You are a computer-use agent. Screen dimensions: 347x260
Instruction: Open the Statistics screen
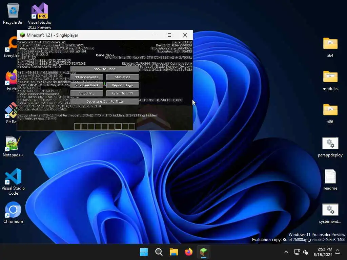point(122,77)
